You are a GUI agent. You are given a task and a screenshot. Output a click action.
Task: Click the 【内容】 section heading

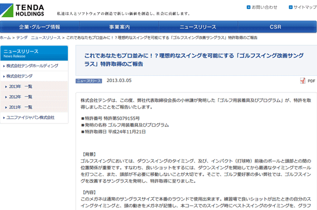click(x=89, y=192)
